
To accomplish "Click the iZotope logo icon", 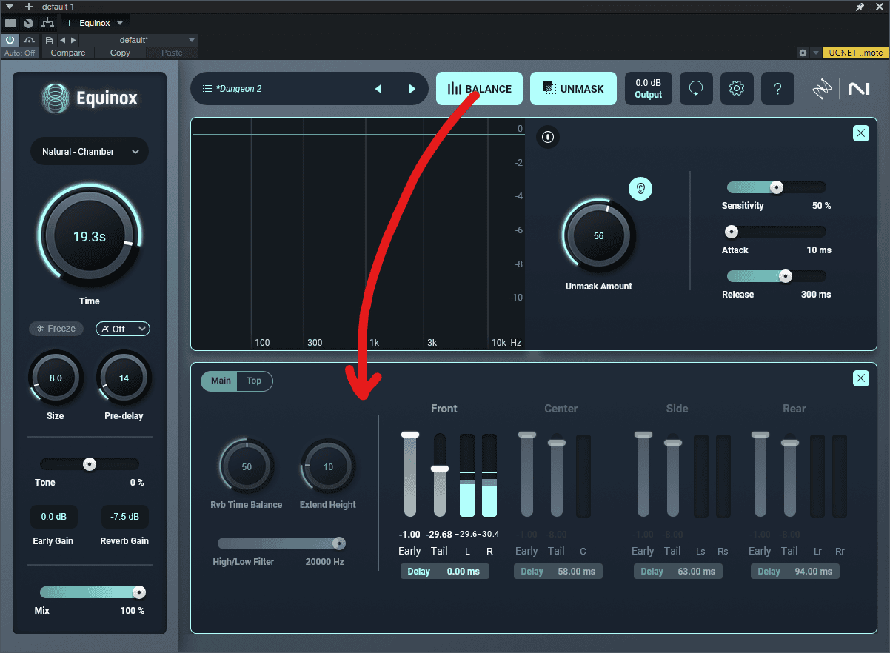I will click(x=822, y=89).
